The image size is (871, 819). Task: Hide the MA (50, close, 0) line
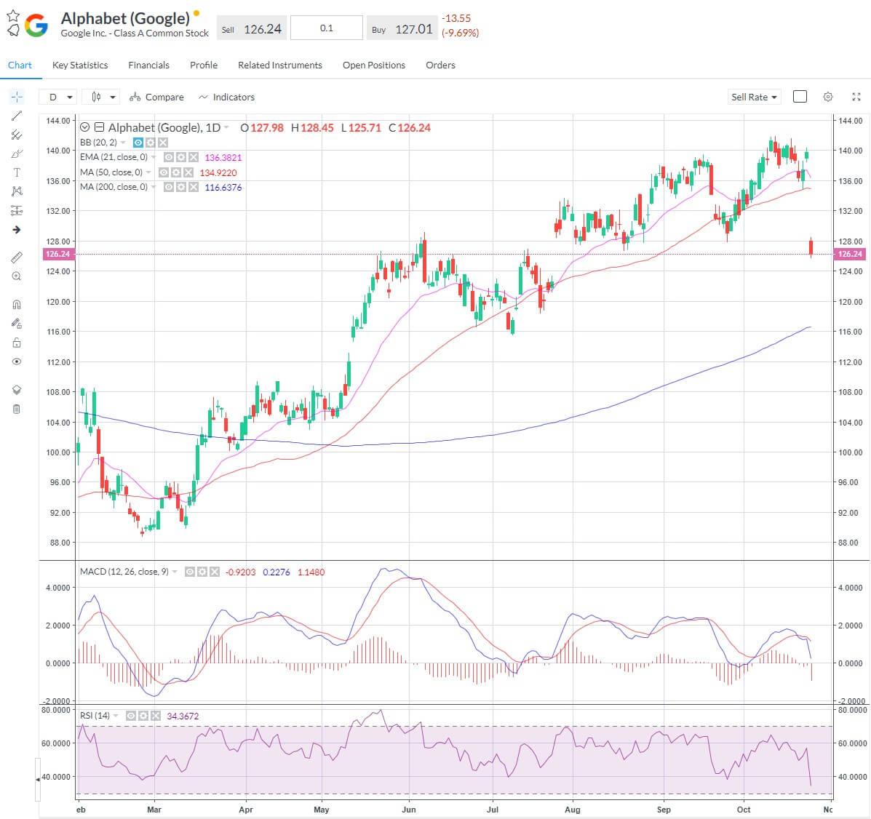click(x=164, y=172)
